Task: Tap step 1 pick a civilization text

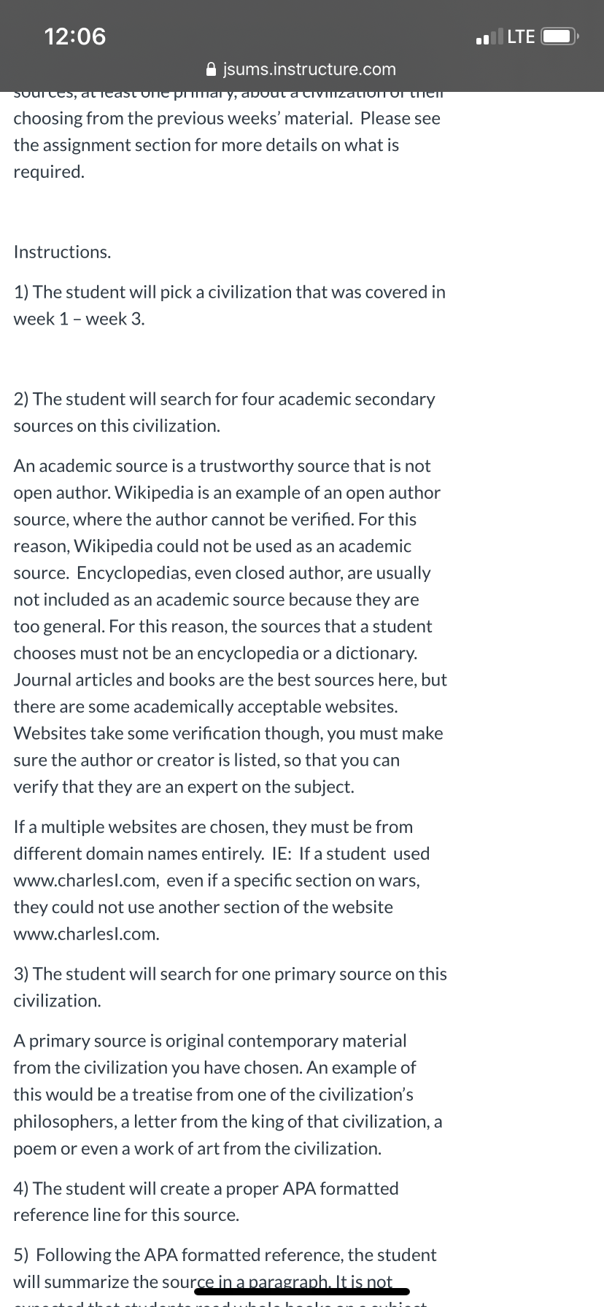Action: tap(230, 306)
